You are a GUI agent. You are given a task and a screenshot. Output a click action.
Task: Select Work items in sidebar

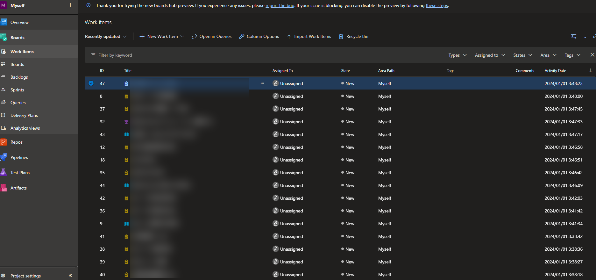pyautogui.click(x=39, y=52)
